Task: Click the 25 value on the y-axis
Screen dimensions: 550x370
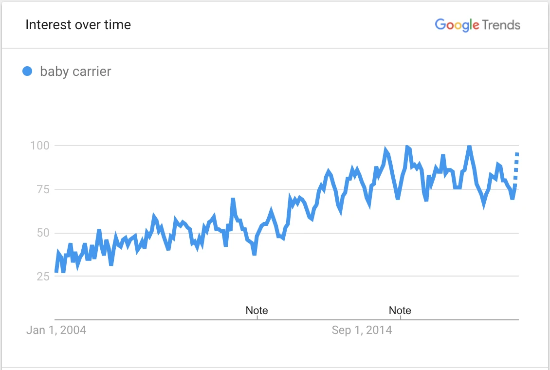Action: tap(42, 277)
